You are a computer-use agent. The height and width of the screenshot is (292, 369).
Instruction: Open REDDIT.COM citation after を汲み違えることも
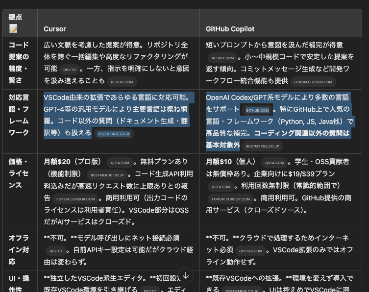tap(122, 82)
